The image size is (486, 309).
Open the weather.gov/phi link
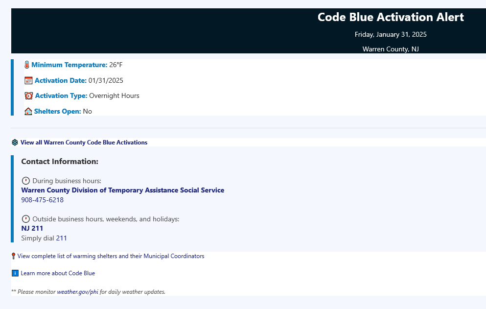pos(77,292)
